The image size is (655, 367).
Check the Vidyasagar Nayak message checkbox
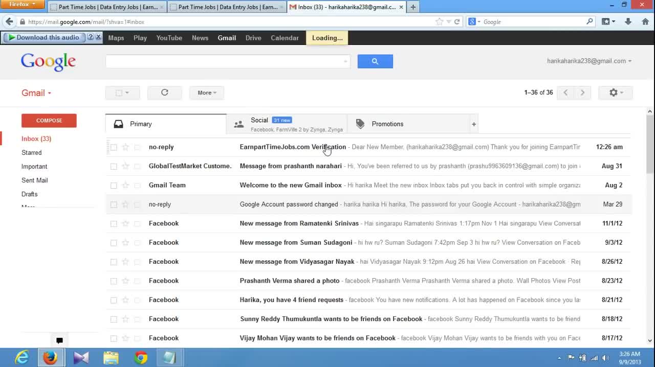pos(114,262)
